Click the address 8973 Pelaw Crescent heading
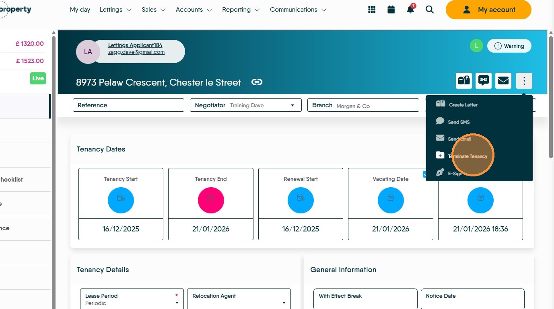 (x=159, y=82)
